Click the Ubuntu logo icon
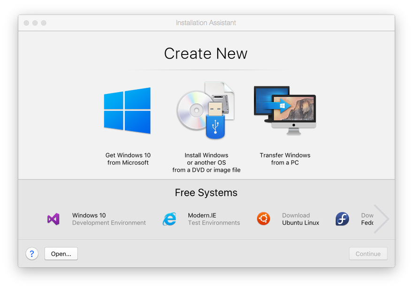Viewport: 413px width, 289px height. pos(263,219)
